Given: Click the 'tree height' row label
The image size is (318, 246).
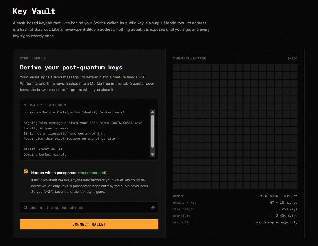Looking at the screenshot, I should [183, 209].
